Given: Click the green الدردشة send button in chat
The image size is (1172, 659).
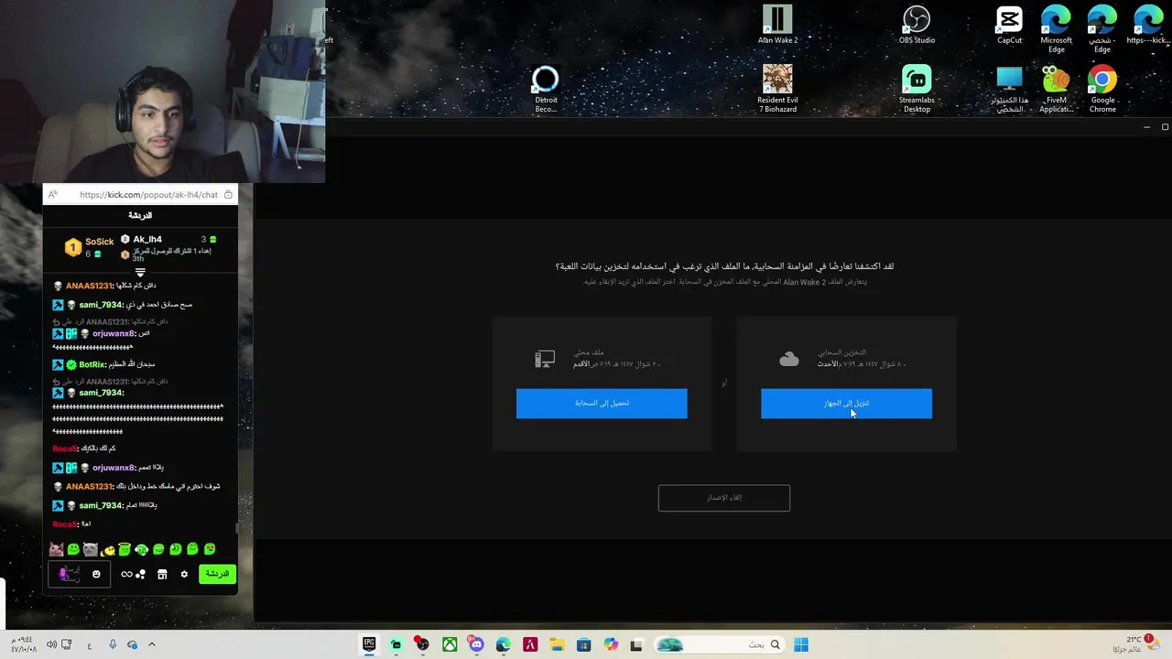Looking at the screenshot, I should (217, 574).
